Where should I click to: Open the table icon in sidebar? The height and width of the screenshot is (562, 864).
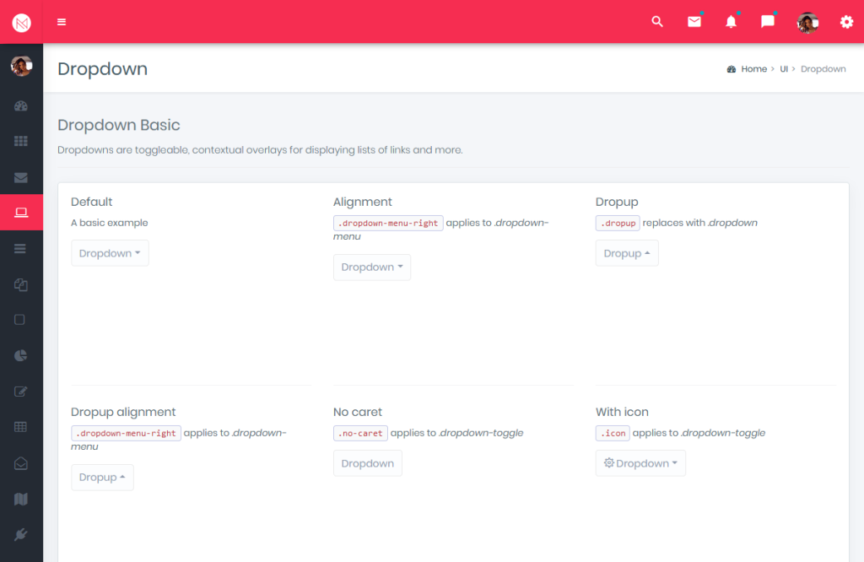tap(20, 427)
